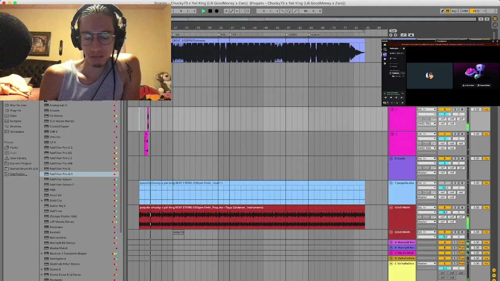Expand the Gold Clip plugin folder

click(42, 201)
